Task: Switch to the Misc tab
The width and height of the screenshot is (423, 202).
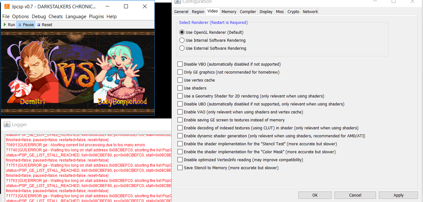Action: pos(280,11)
